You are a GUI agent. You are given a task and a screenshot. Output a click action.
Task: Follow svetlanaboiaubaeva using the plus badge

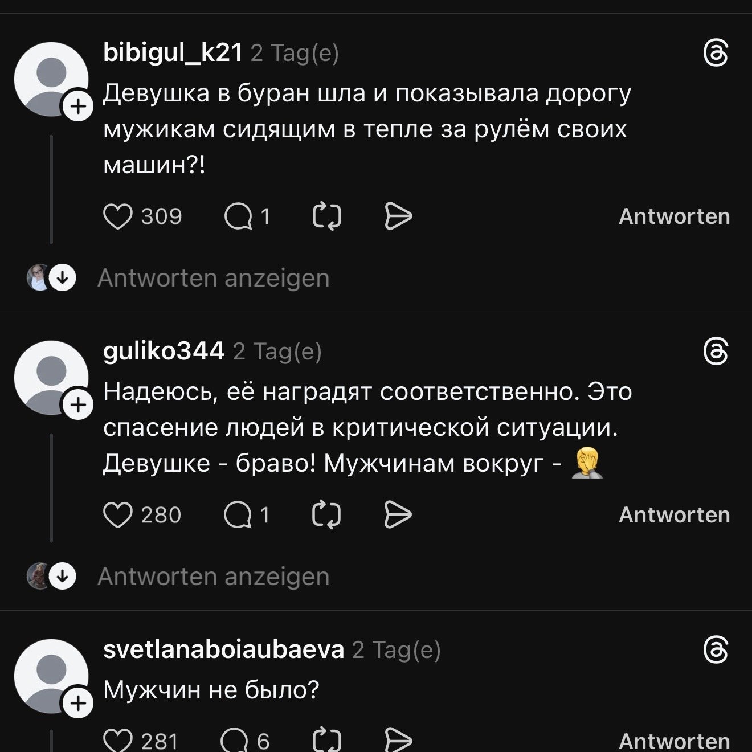(x=79, y=704)
